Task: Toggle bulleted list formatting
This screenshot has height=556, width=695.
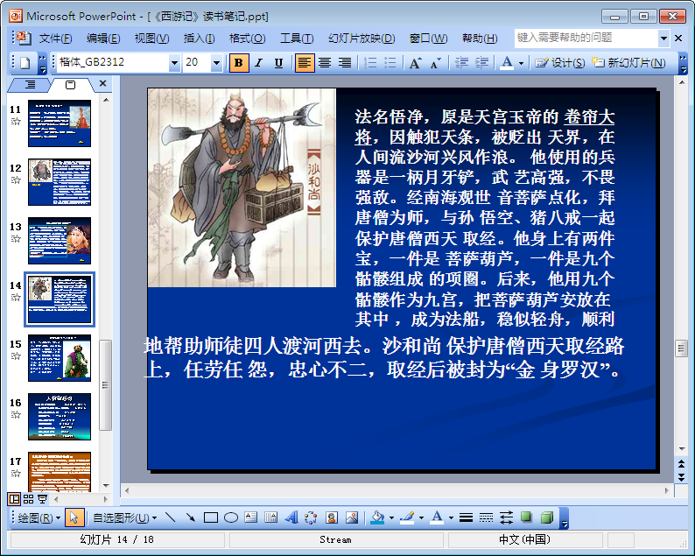Action: click(390, 63)
